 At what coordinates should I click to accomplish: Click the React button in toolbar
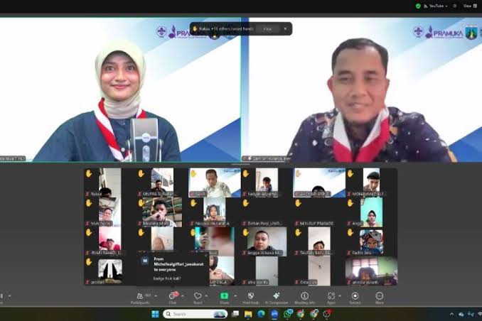(x=198, y=296)
